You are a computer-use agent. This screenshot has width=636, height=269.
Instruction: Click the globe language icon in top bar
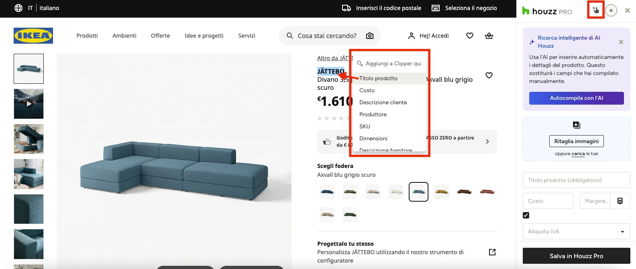coord(18,8)
